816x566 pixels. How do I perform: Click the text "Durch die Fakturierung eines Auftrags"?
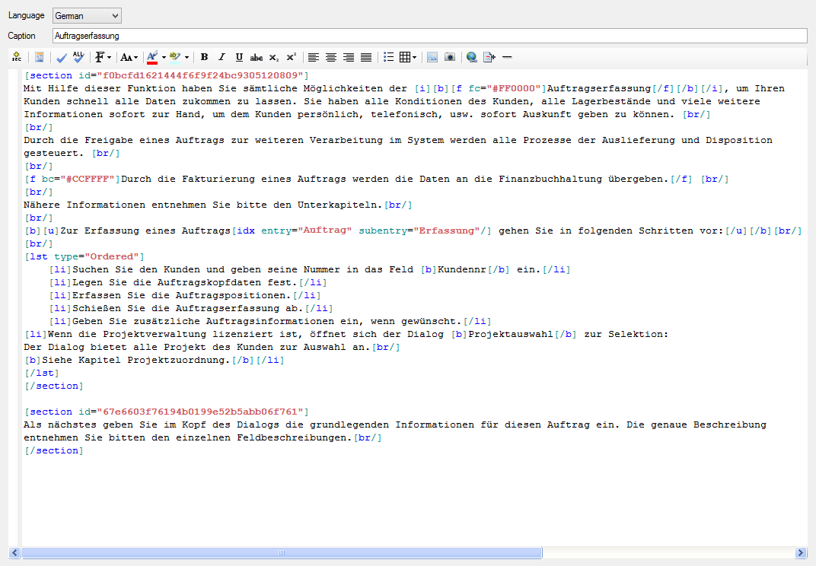234,179
